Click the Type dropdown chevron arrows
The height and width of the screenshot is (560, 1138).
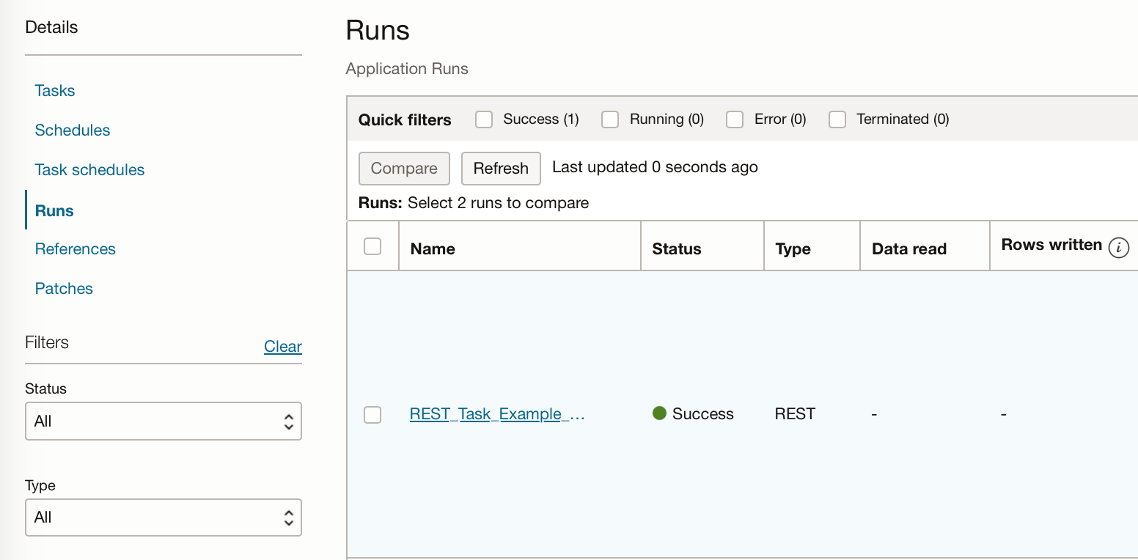[x=290, y=517]
